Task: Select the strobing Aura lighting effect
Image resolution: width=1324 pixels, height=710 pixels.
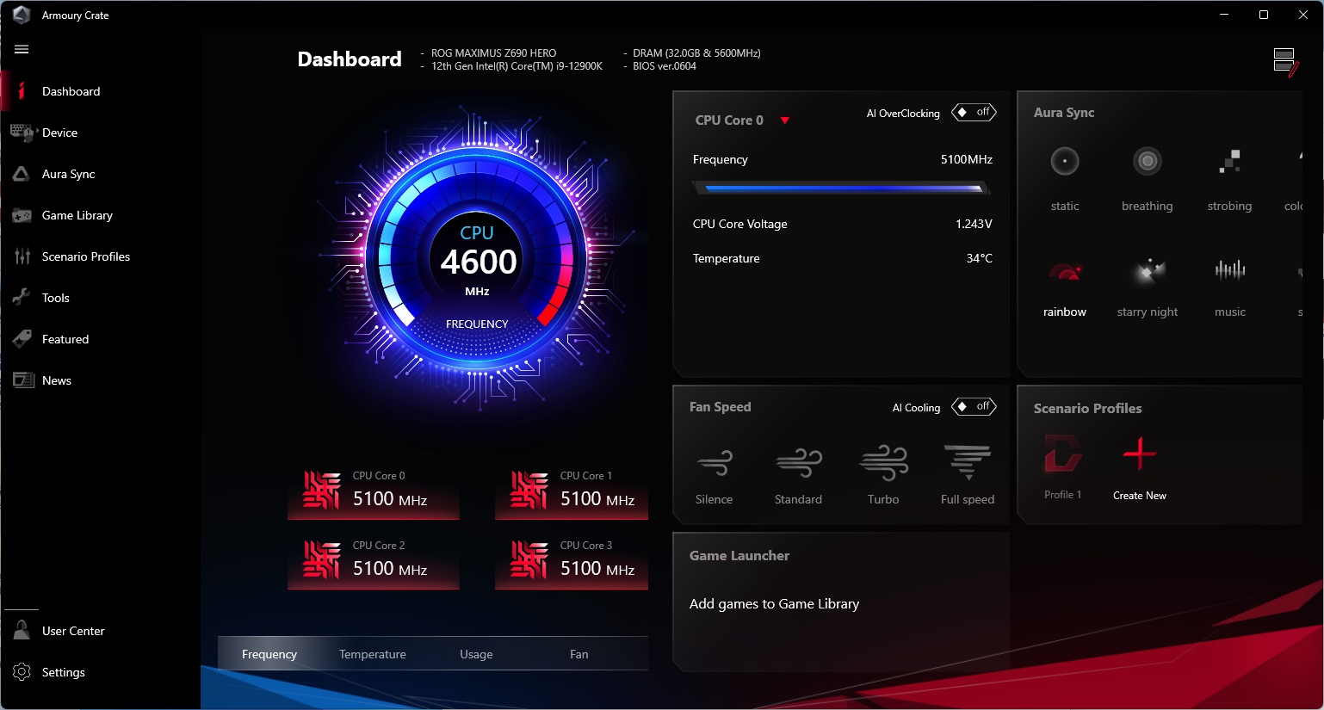Action: (x=1229, y=161)
